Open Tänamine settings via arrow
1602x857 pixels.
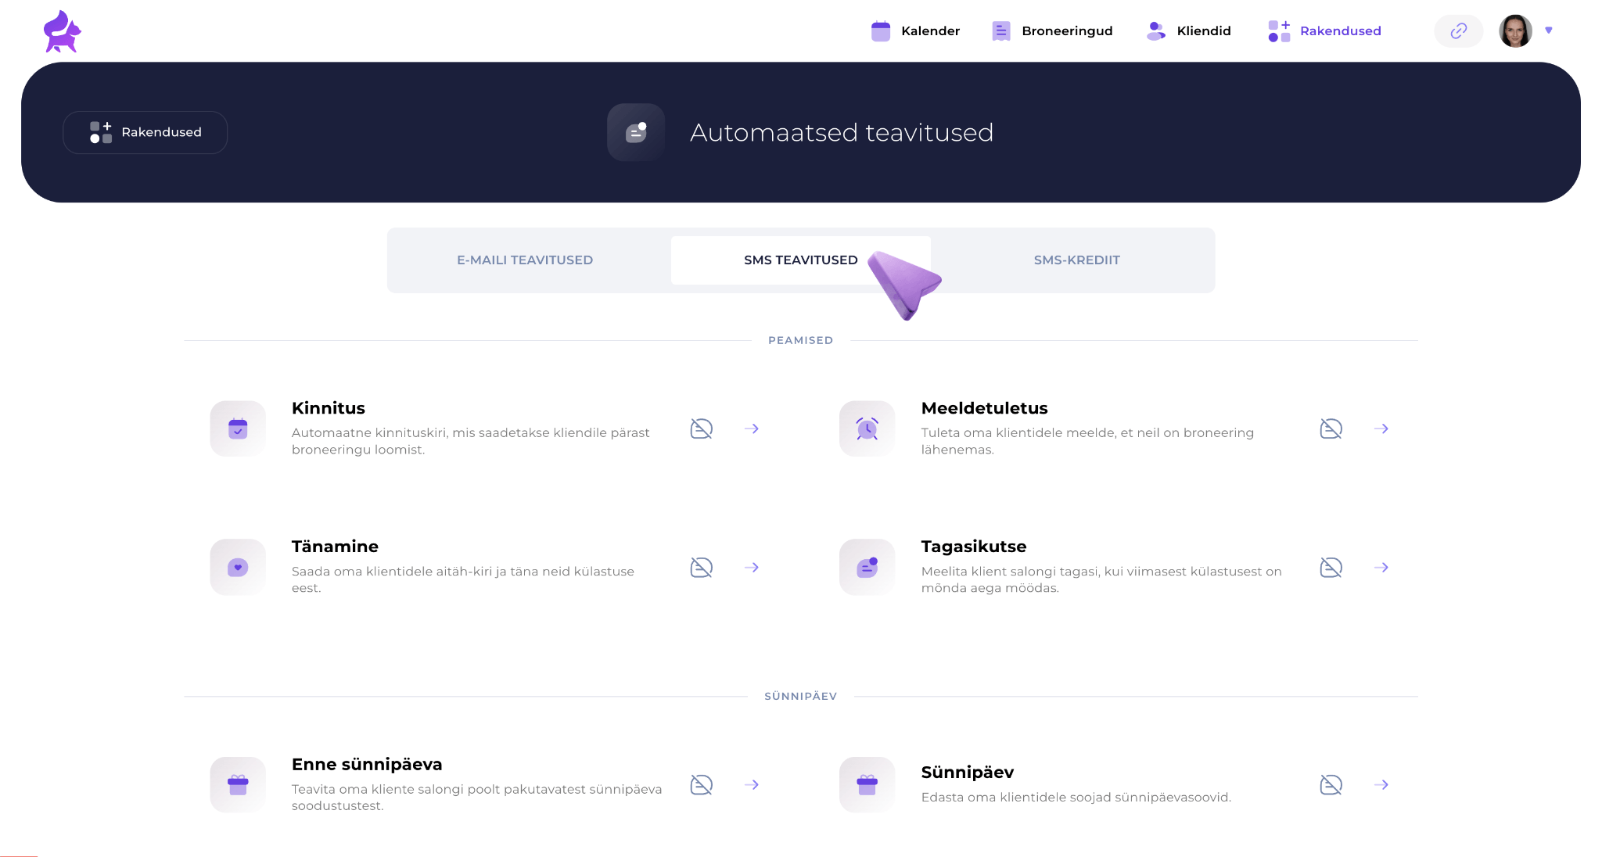point(752,567)
